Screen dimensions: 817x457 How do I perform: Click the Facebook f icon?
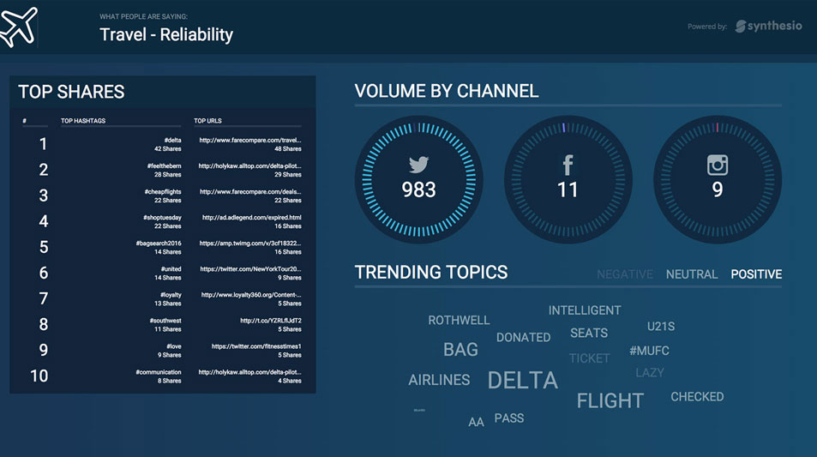(568, 165)
